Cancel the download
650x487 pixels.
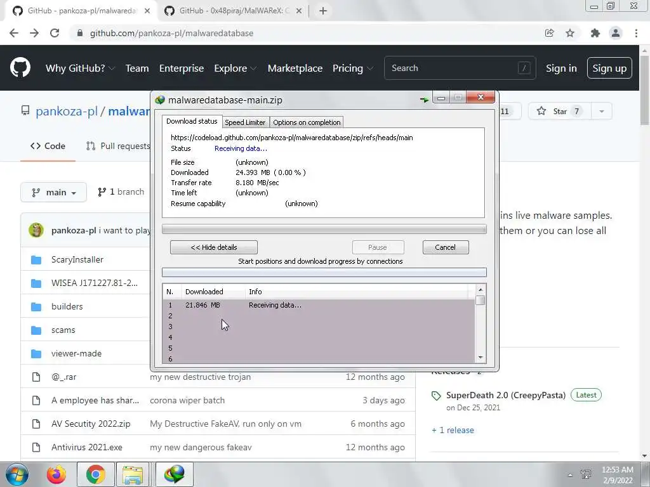(x=446, y=247)
